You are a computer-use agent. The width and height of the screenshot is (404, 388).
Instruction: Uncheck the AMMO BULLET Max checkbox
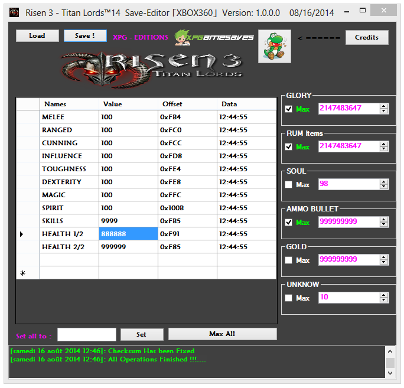tap(288, 222)
